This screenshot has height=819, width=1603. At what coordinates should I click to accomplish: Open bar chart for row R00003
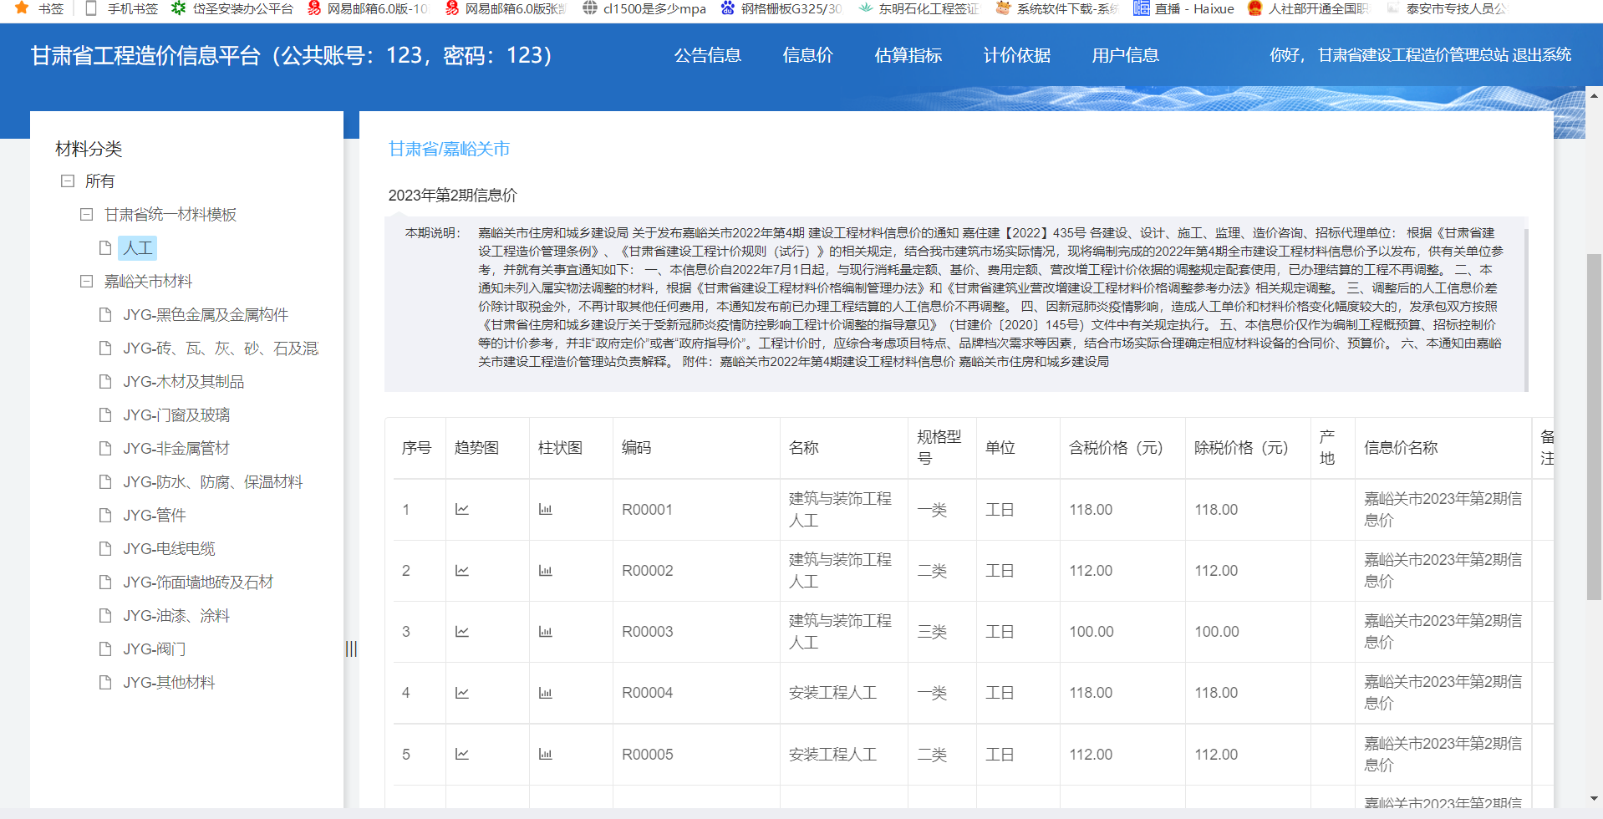(x=545, y=632)
